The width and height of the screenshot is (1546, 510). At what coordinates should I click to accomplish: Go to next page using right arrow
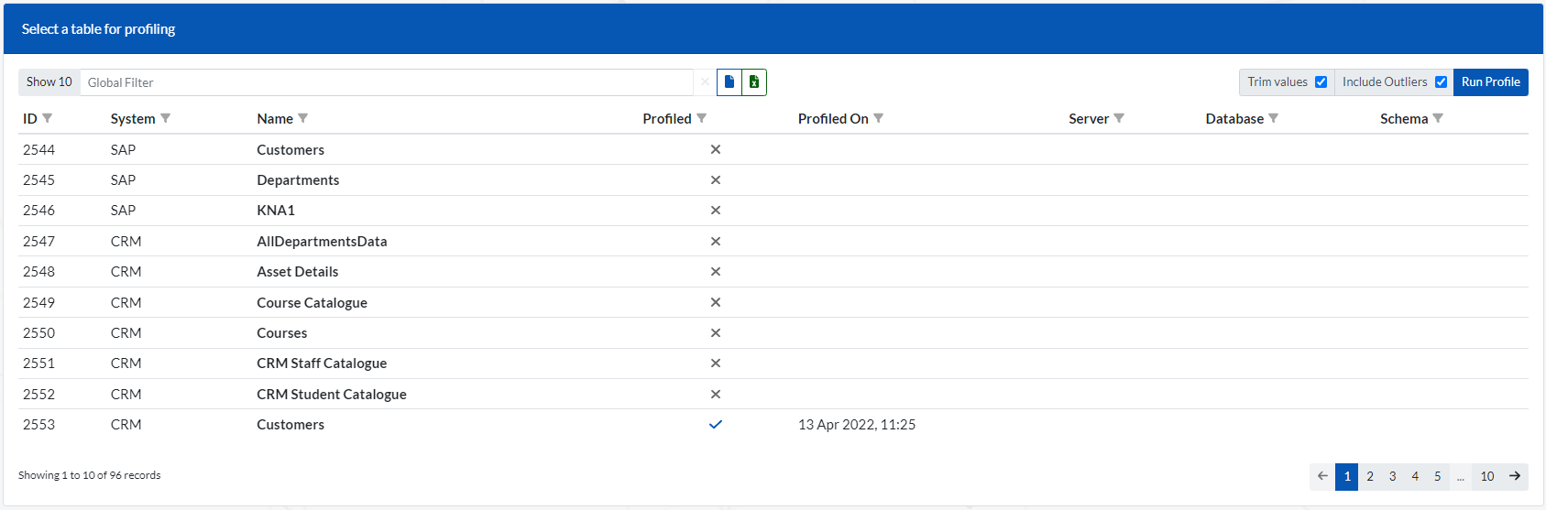[x=1515, y=476]
